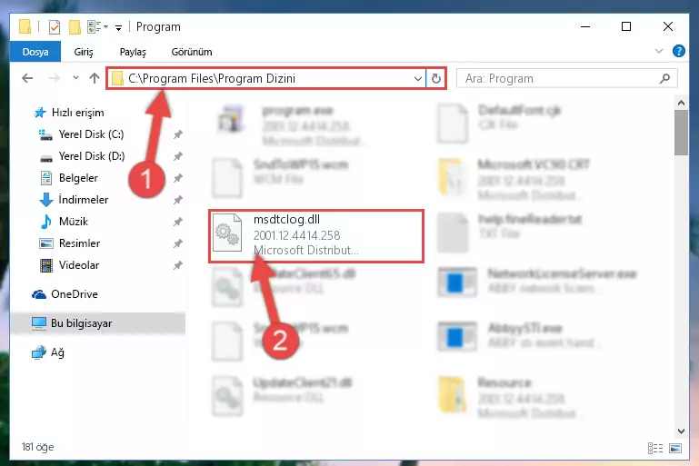Switch to the Görünüm ribbon tab
699x466 pixels.
[192, 52]
